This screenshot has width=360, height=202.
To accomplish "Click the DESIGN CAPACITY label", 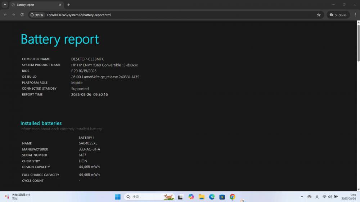I will coord(36,167).
